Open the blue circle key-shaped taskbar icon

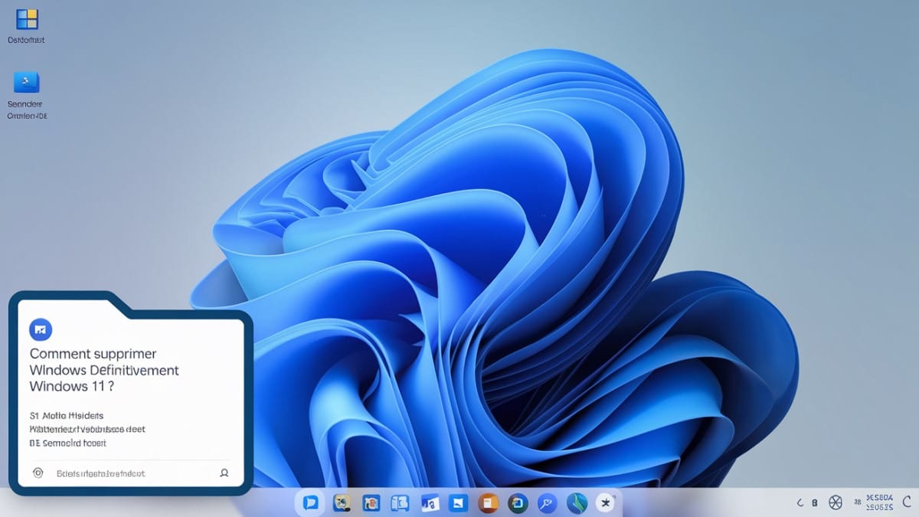[547, 502]
